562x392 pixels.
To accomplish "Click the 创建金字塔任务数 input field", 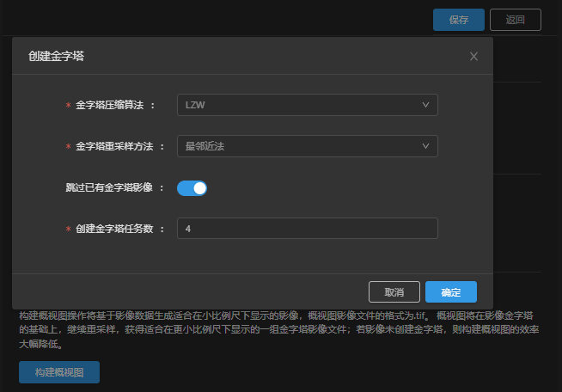I will tap(307, 229).
